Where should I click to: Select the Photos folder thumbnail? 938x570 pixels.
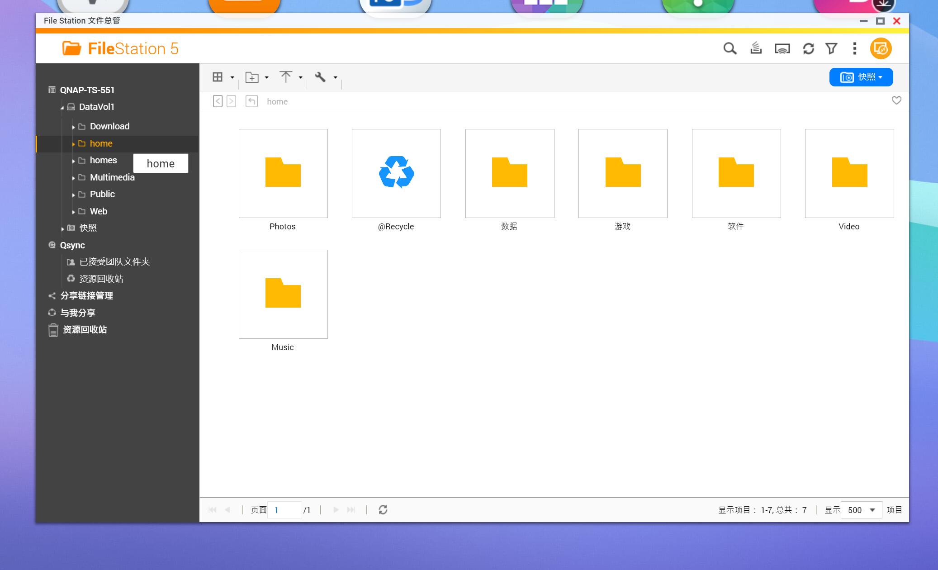283,173
